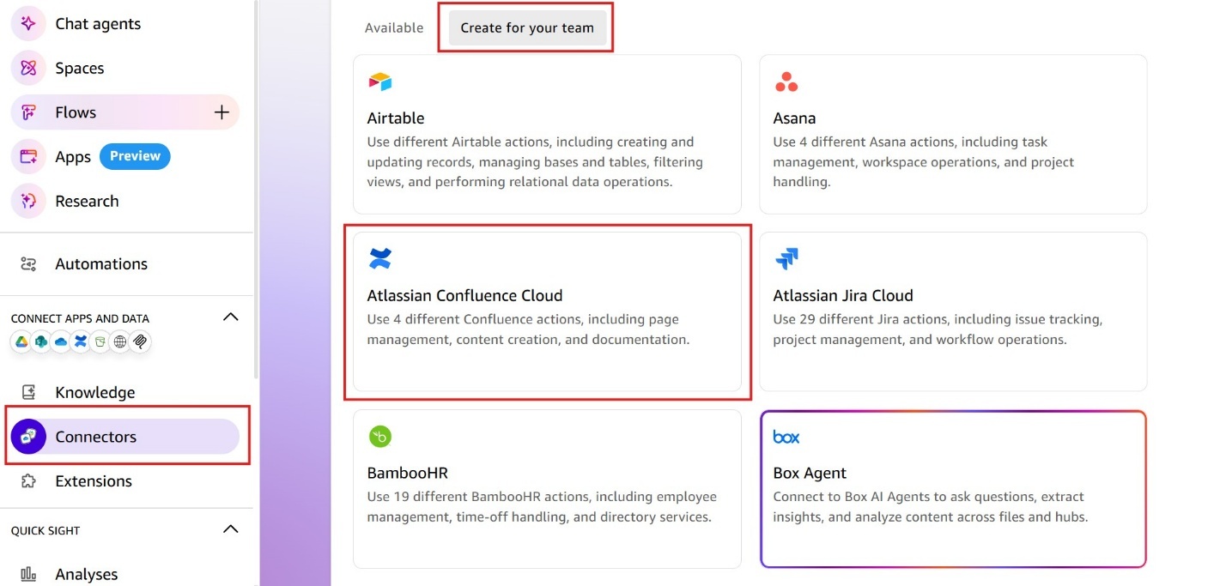The height and width of the screenshot is (586, 1226).
Task: Click the Asana logo
Action: tap(786, 82)
